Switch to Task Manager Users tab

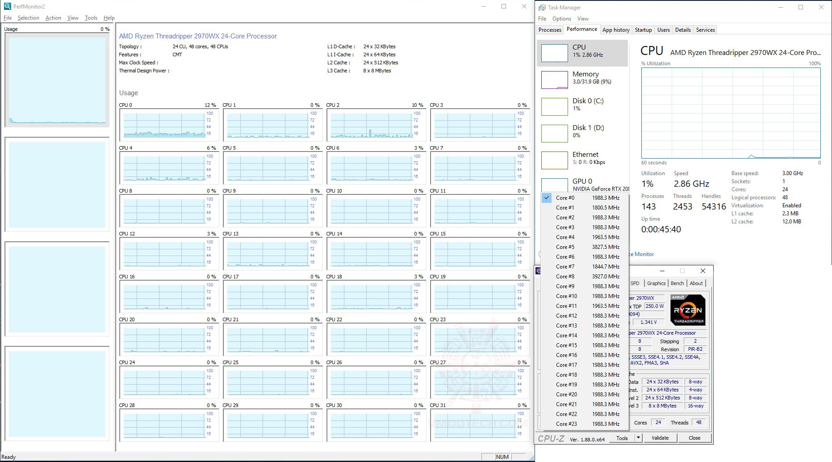[x=664, y=30]
